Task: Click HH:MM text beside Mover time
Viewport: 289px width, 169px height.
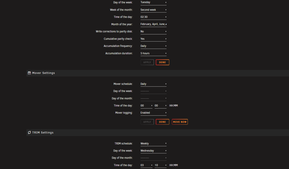Action: click(173, 106)
